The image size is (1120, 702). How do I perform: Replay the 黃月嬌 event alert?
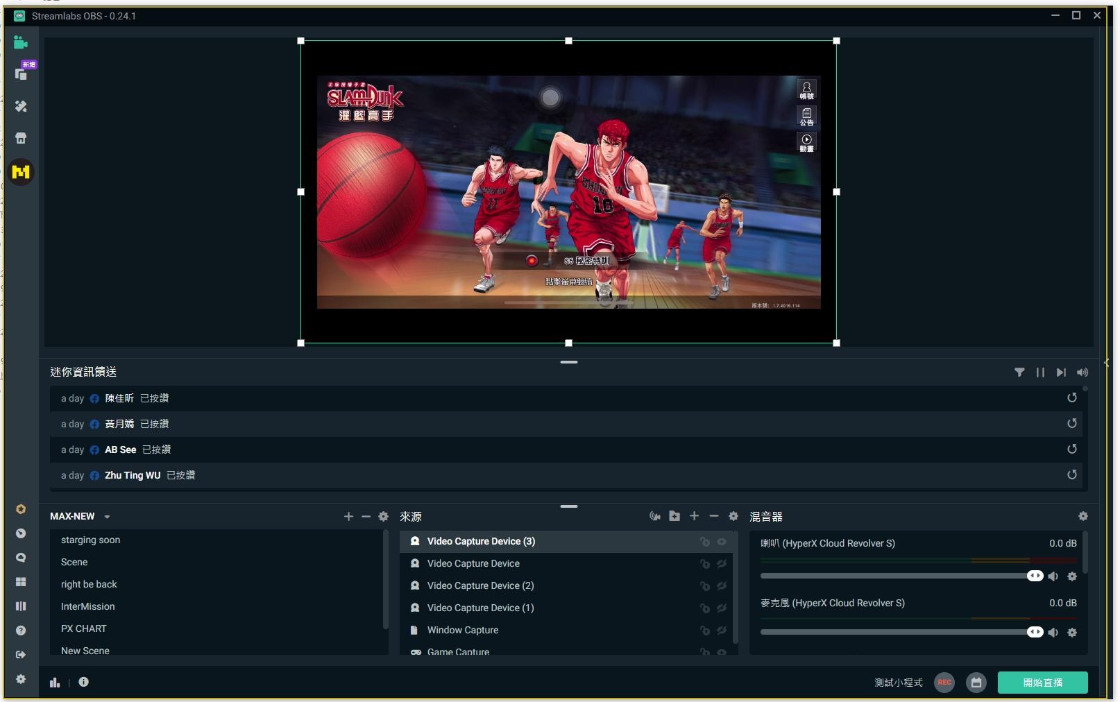click(1072, 424)
